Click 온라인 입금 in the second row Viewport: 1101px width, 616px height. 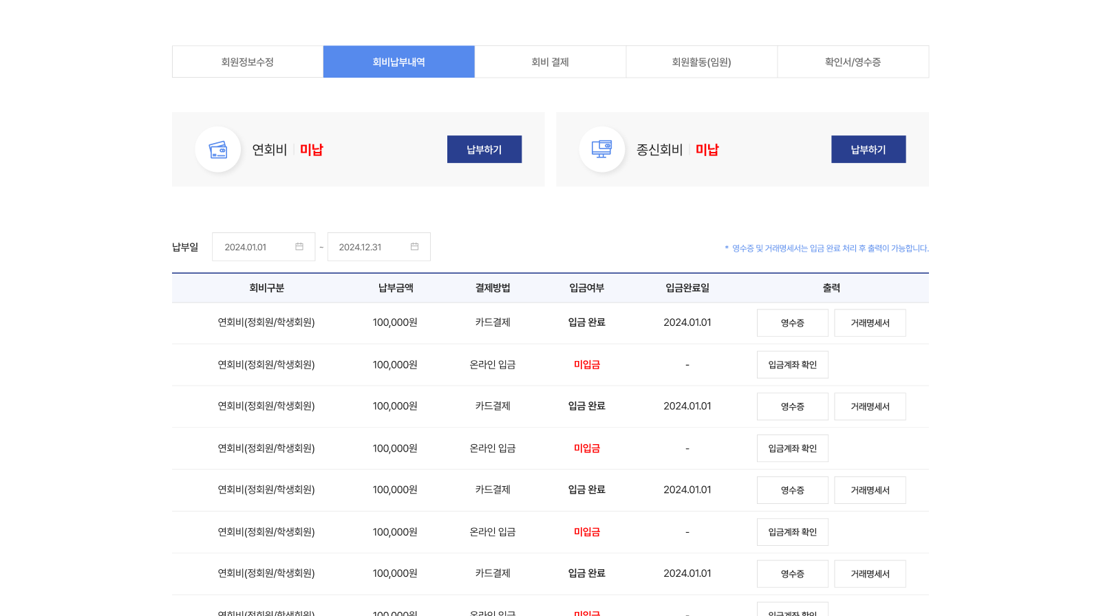click(493, 365)
